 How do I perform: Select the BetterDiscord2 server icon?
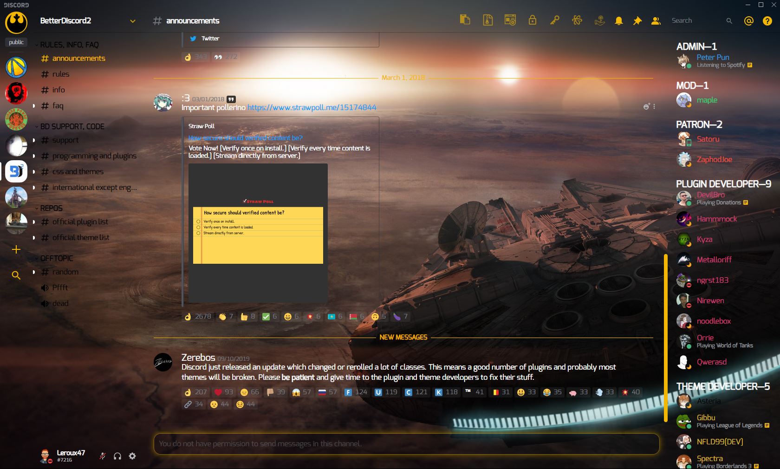coord(16,171)
